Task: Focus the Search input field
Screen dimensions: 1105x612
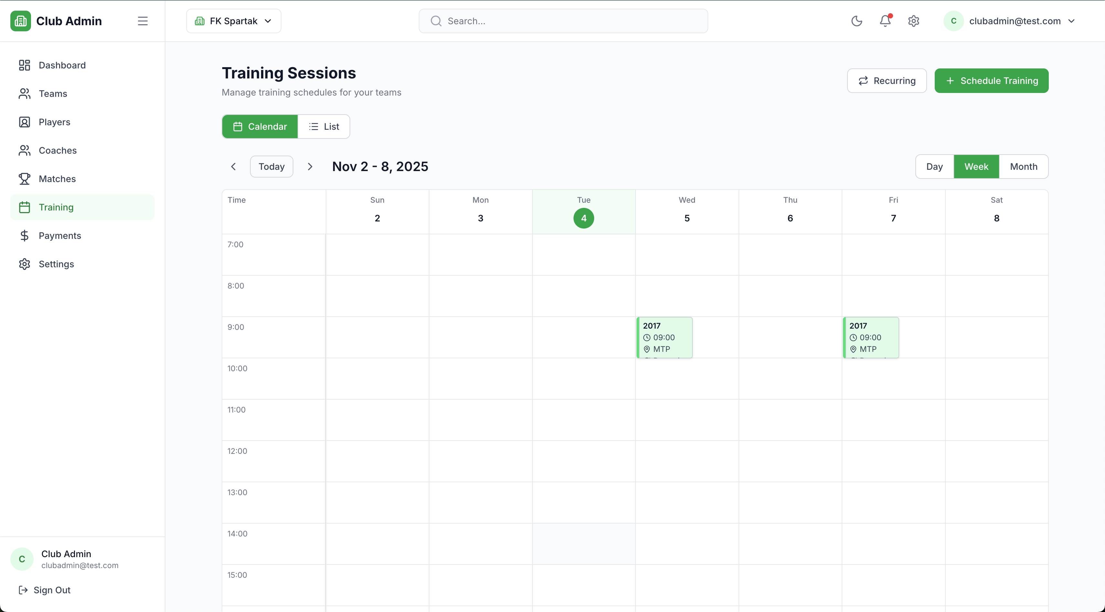Action: point(563,21)
